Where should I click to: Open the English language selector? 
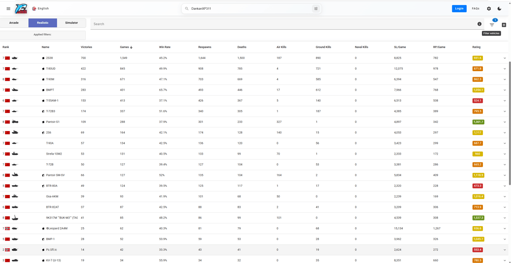coord(40,9)
